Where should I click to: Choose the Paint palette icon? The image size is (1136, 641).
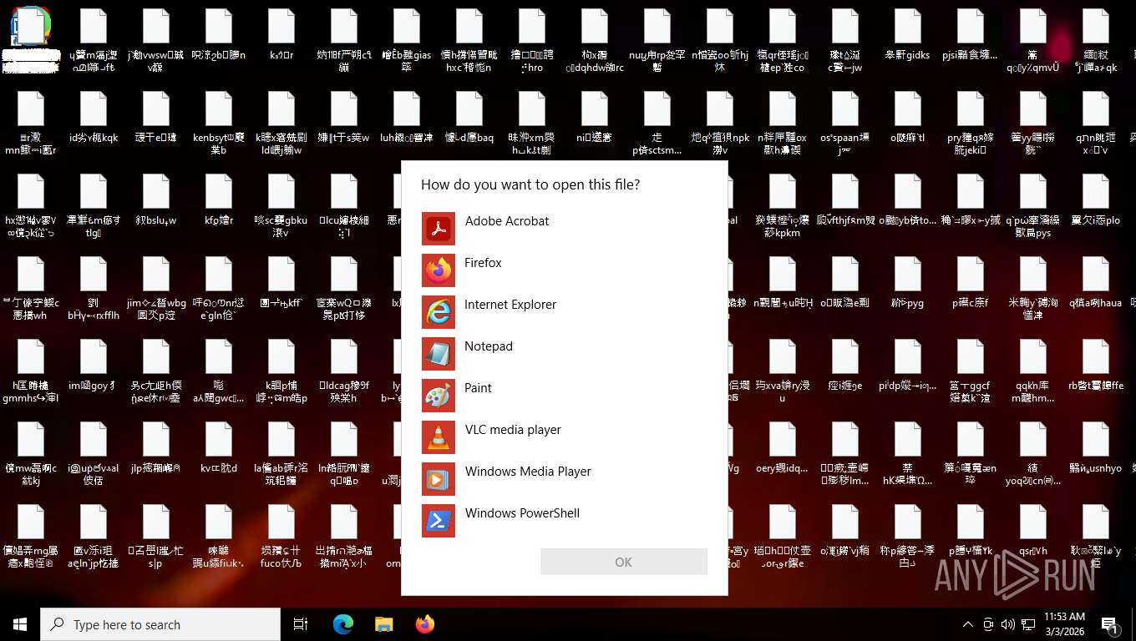[x=439, y=395]
